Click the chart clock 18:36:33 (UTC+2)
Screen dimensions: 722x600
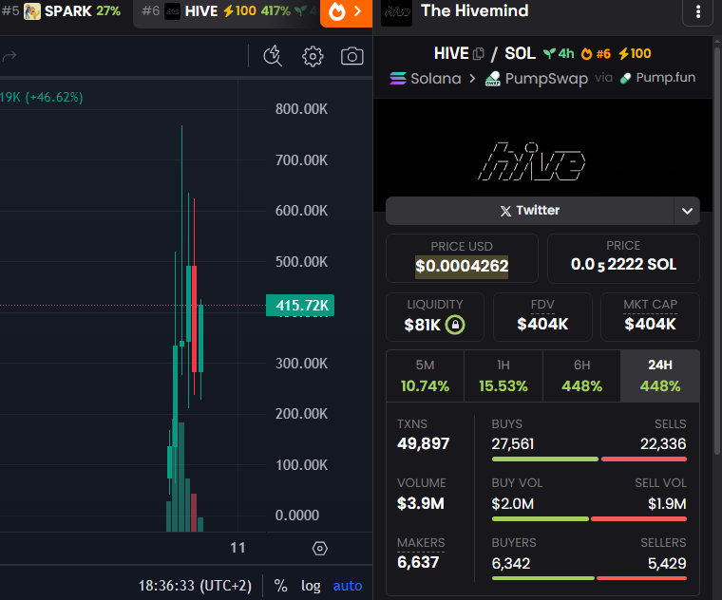(195, 586)
